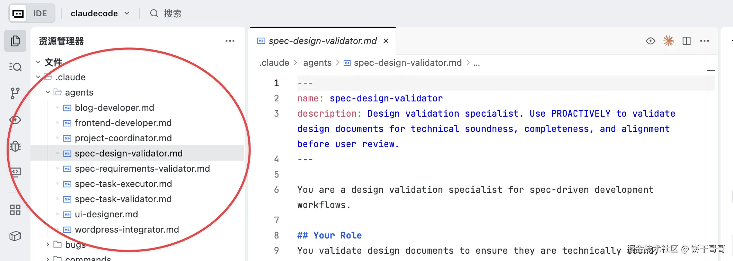Click agents in the breadcrumb path
The height and width of the screenshot is (261, 733).
[317, 63]
